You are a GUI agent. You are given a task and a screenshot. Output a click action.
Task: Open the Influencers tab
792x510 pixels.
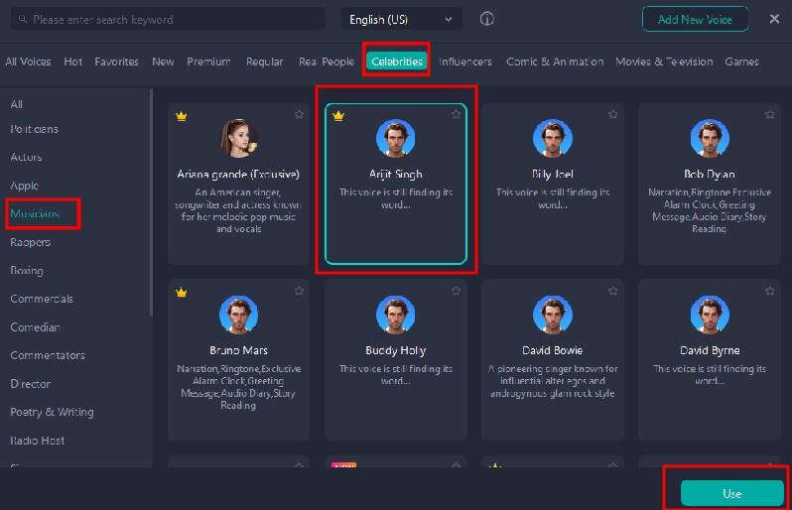point(465,62)
